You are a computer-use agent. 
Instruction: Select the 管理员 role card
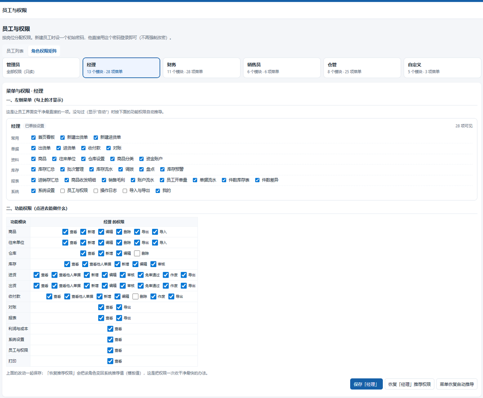coord(41,68)
